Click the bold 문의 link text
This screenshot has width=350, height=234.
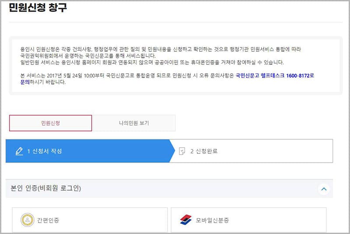[x=25, y=82]
